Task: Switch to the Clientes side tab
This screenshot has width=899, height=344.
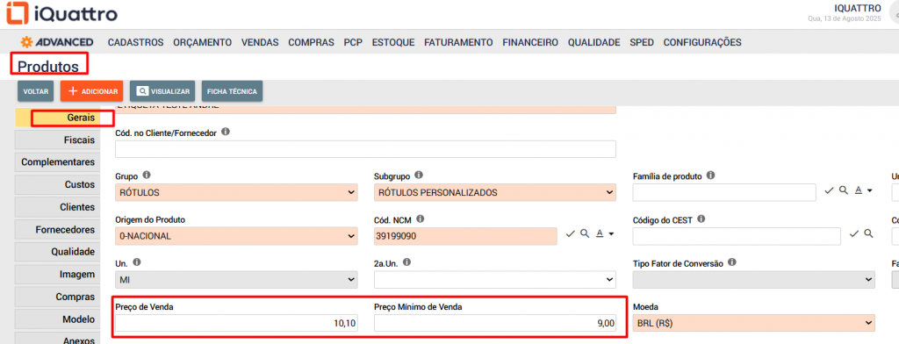Action: point(57,207)
